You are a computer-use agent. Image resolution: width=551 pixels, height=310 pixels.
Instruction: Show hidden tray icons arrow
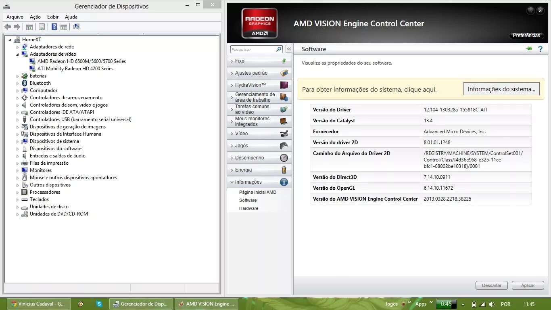coord(463,304)
